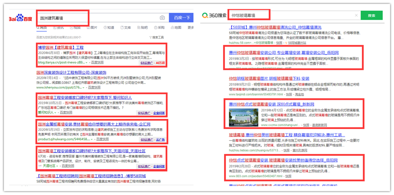Click the green 搜索 button in 360
Viewport: 394px width, 195px height.
coord(371,16)
